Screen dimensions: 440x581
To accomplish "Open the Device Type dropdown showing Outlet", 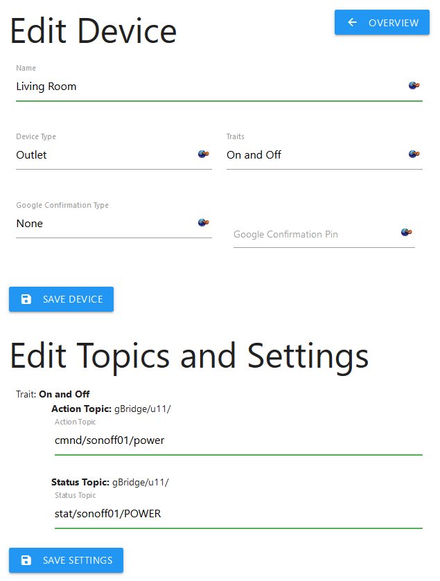I will click(114, 155).
